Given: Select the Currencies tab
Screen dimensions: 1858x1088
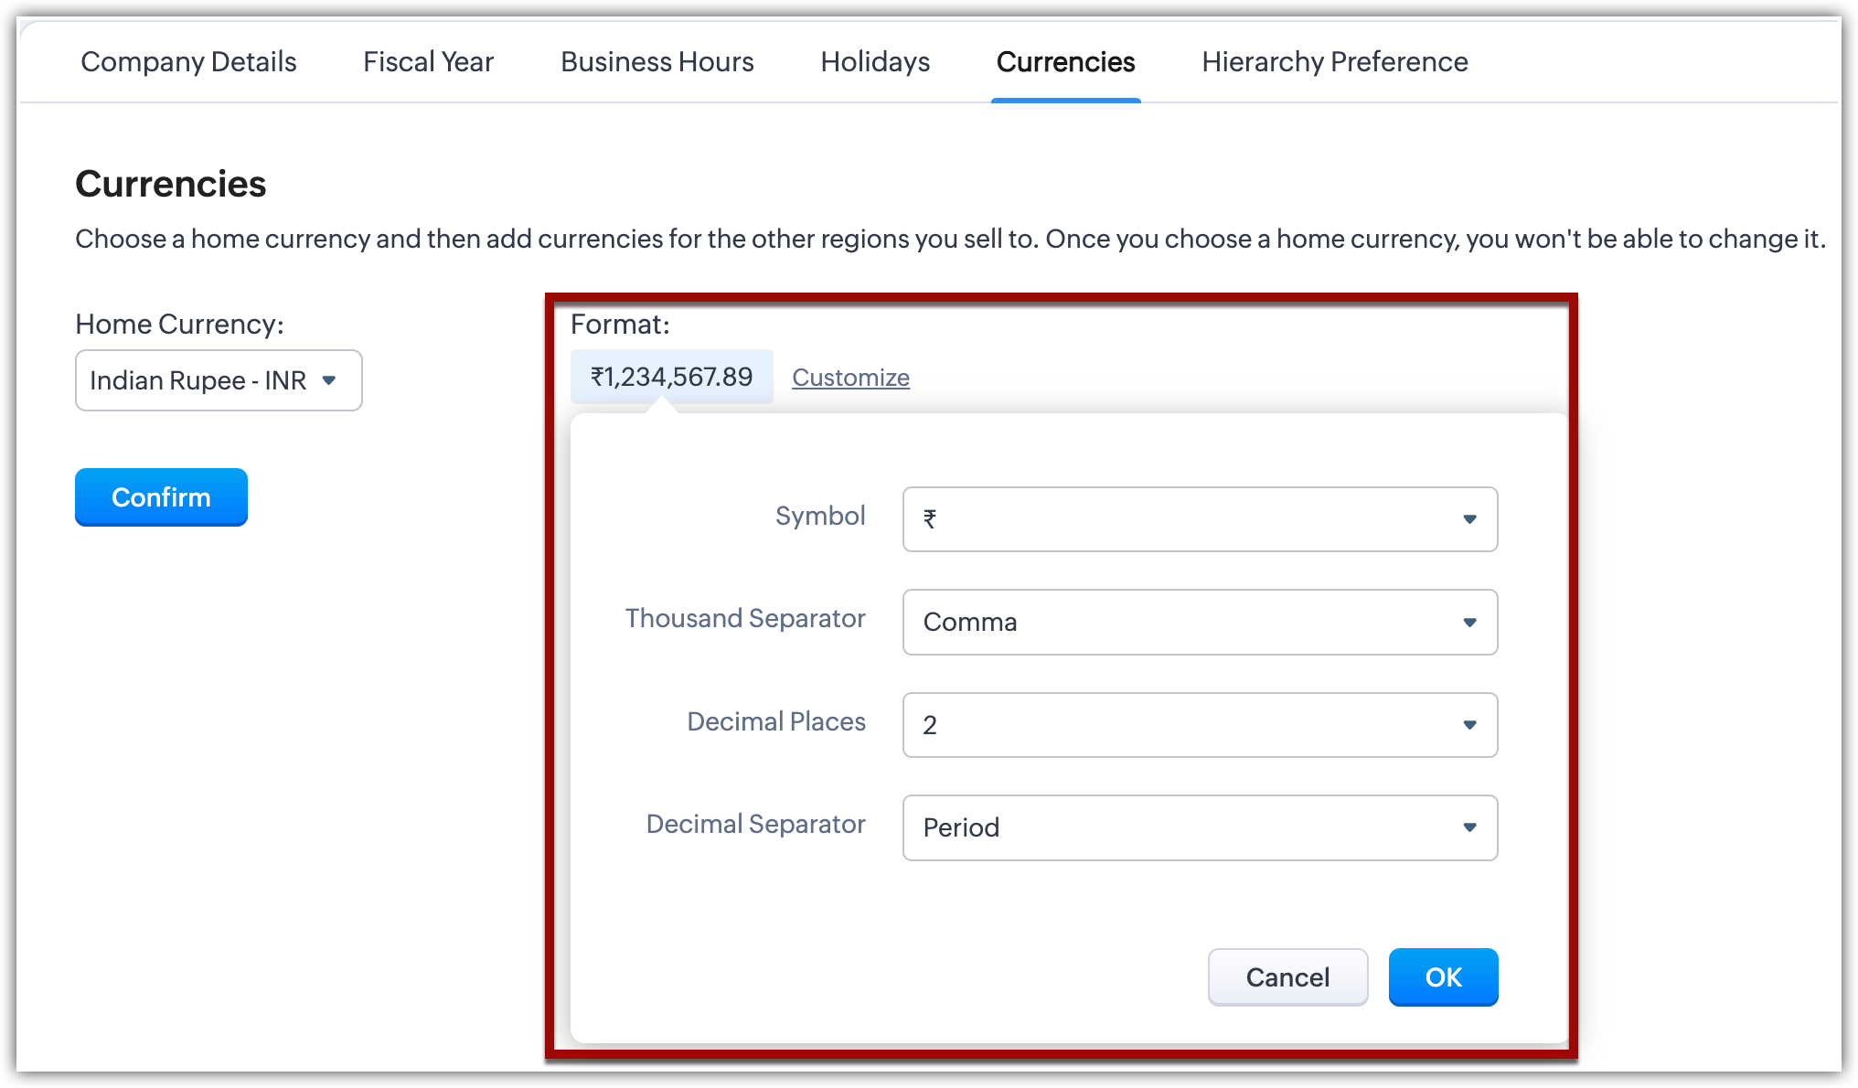Looking at the screenshot, I should pyautogui.click(x=1065, y=62).
